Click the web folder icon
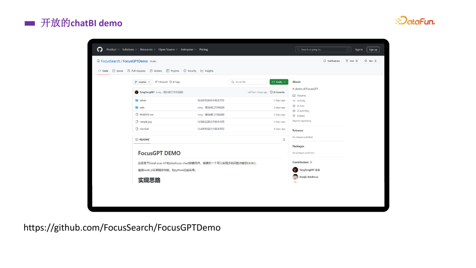The width and height of the screenshot is (476, 268). pyautogui.click(x=137, y=108)
